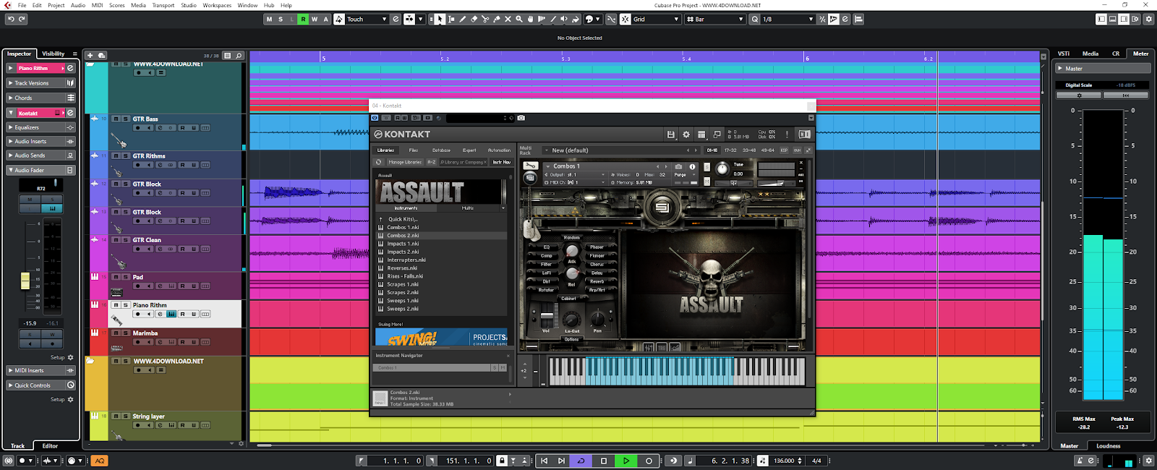
Task: Select the Scissors split tool
Action: tap(485, 20)
